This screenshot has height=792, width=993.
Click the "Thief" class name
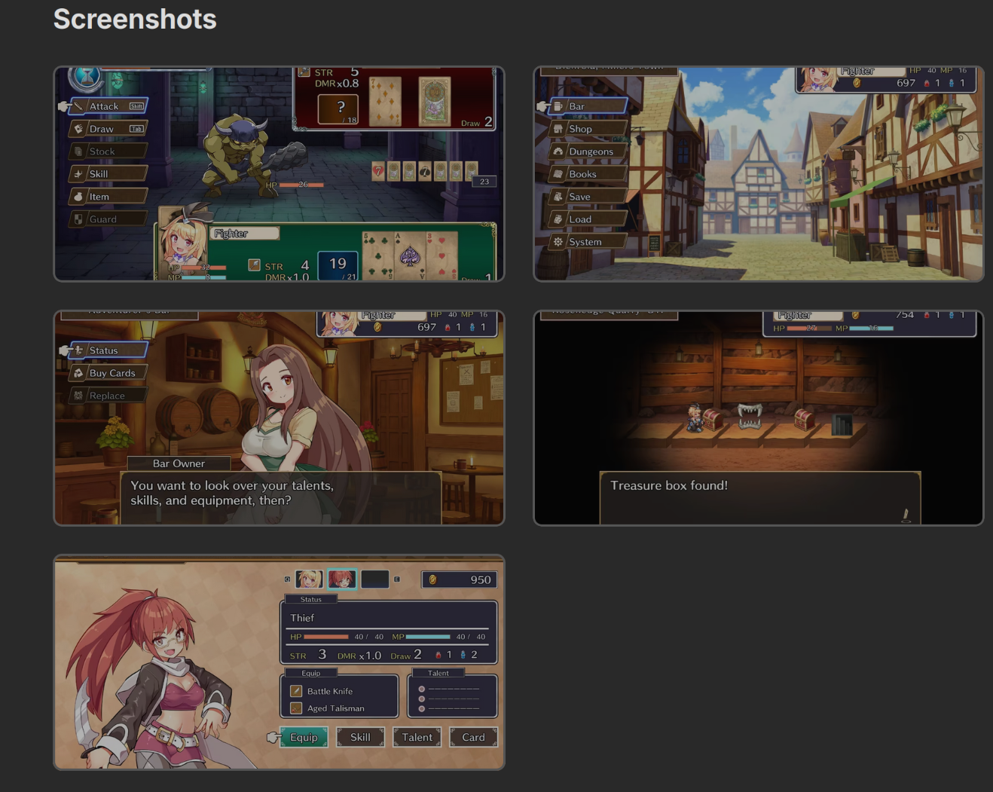pyautogui.click(x=302, y=618)
